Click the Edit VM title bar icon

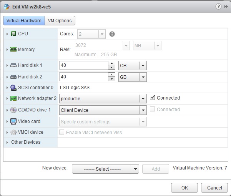[7, 7]
